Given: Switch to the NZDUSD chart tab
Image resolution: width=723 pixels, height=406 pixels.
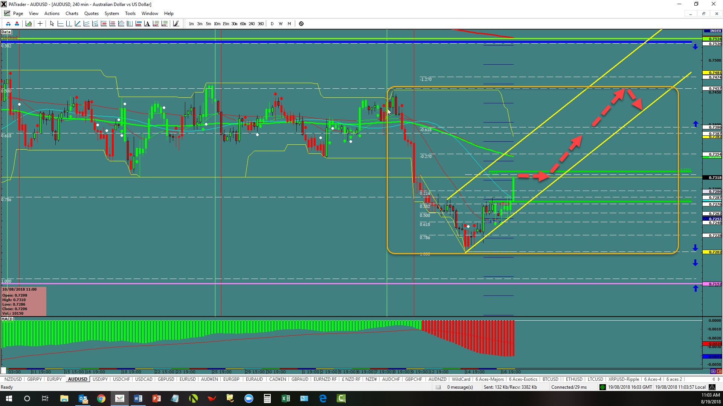Looking at the screenshot, I should point(13,379).
